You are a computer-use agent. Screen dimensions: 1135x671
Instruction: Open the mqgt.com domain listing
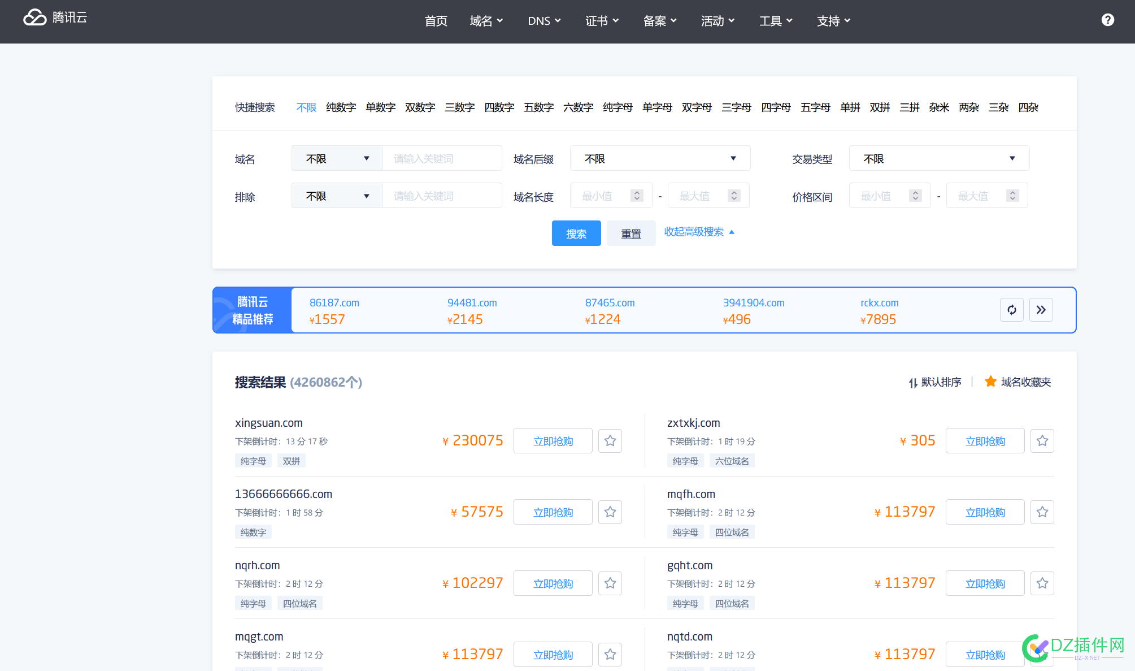click(x=259, y=637)
